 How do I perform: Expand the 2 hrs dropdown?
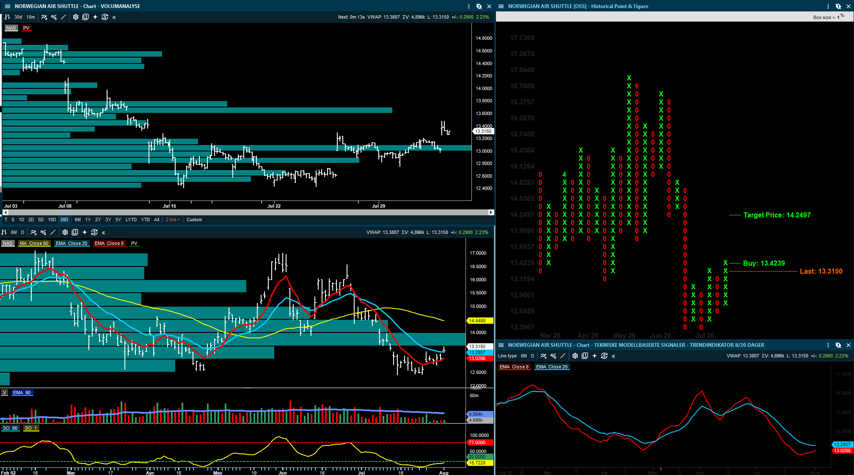click(x=173, y=220)
